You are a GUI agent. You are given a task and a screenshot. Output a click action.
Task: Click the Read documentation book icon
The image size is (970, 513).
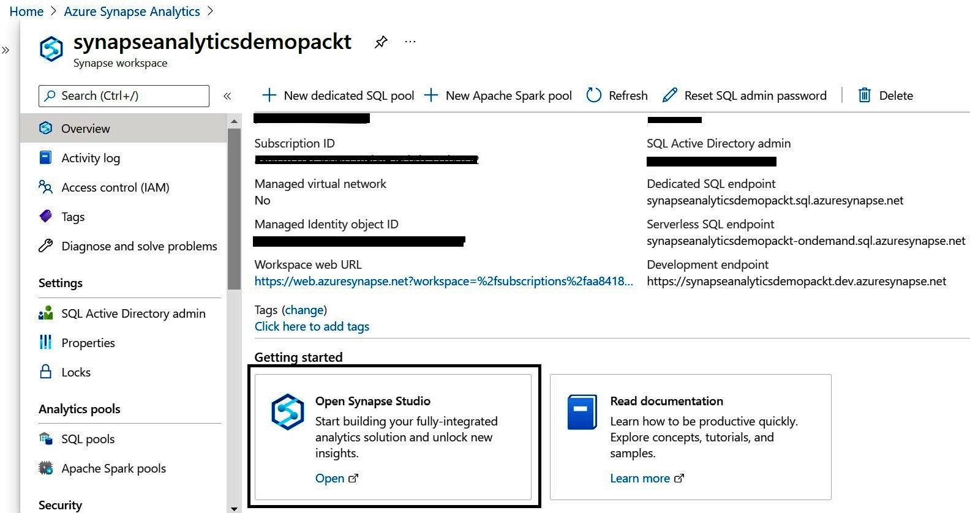582,411
